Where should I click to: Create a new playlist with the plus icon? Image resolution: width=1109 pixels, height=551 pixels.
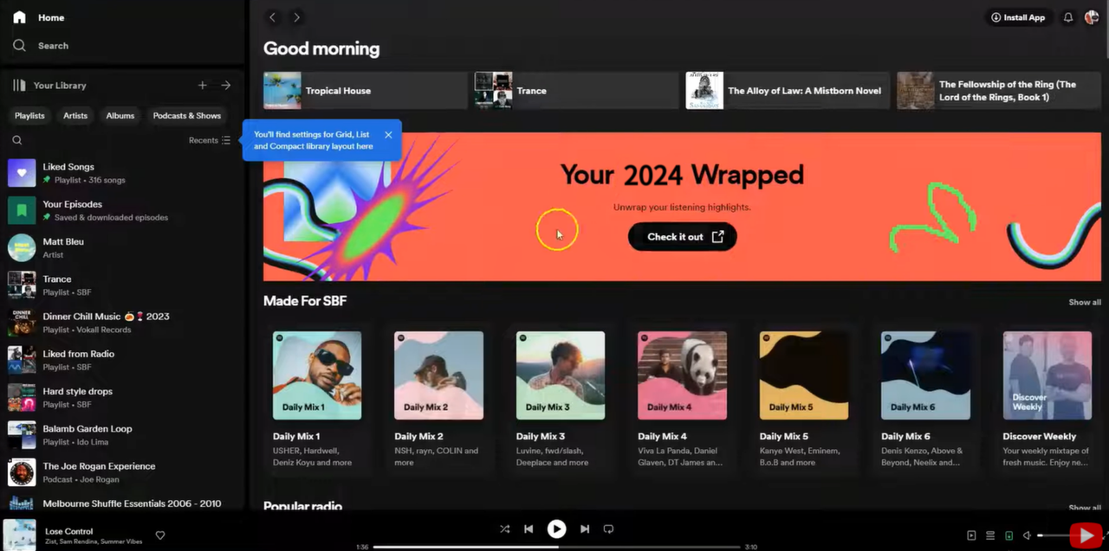[x=202, y=85]
